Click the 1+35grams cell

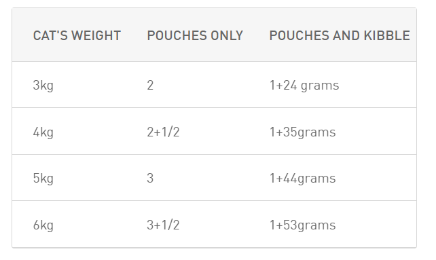point(302,132)
